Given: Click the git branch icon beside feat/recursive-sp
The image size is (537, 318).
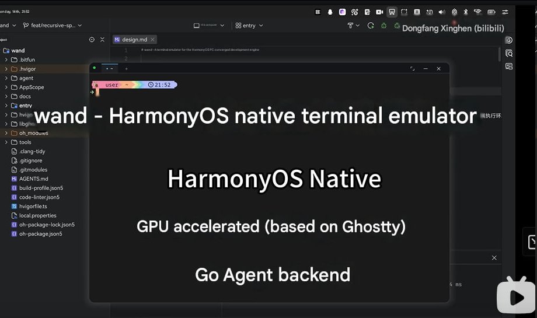Looking at the screenshot, I should (26, 25).
